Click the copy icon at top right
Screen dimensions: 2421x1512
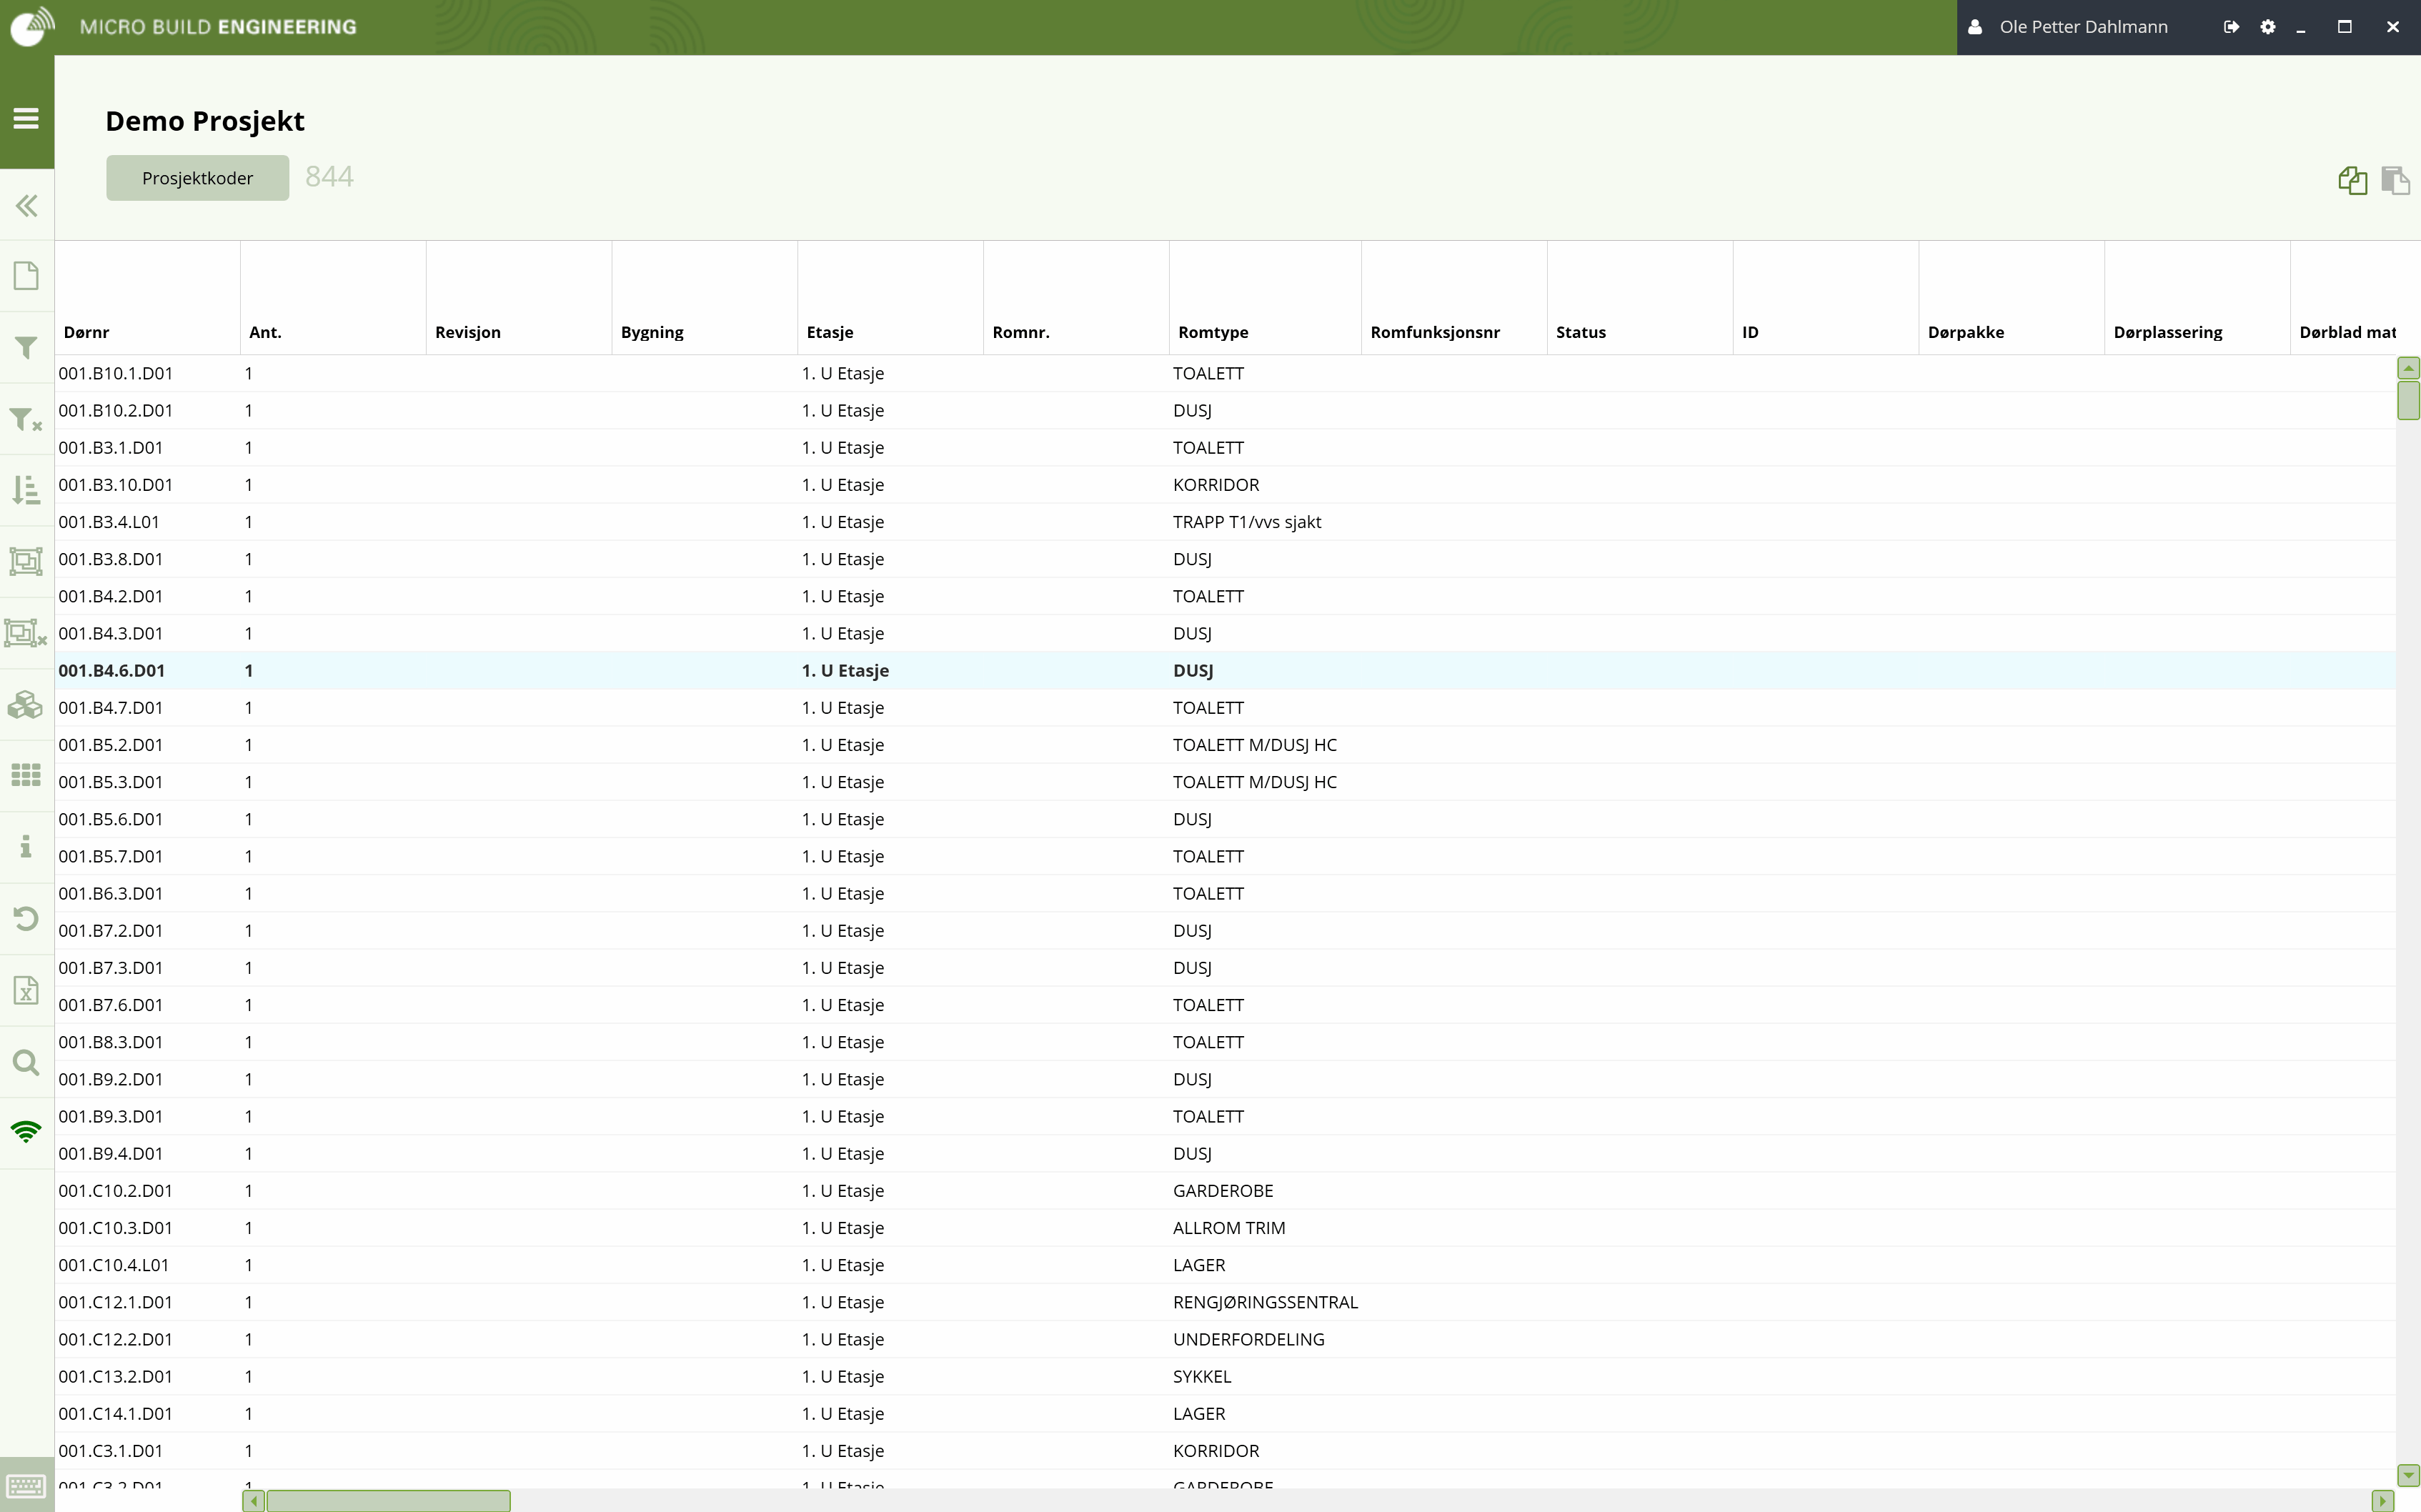2353,180
